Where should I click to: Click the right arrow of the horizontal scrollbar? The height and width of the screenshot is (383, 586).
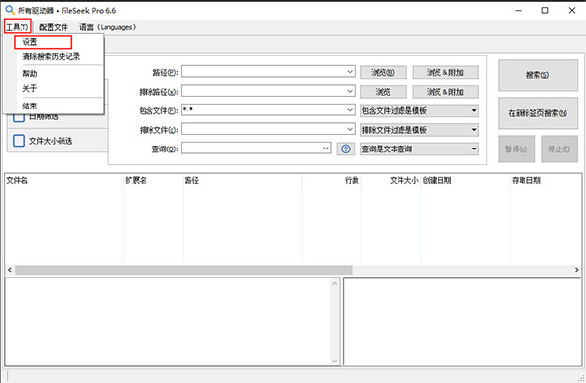click(576, 270)
